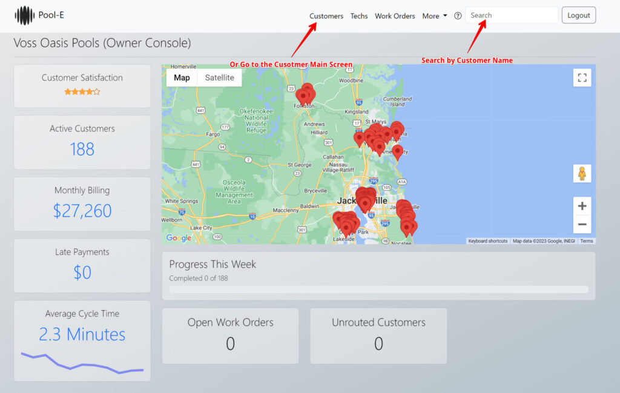The image size is (620, 393).
Task: Click the Monthly Billing label
Action: 82,190
